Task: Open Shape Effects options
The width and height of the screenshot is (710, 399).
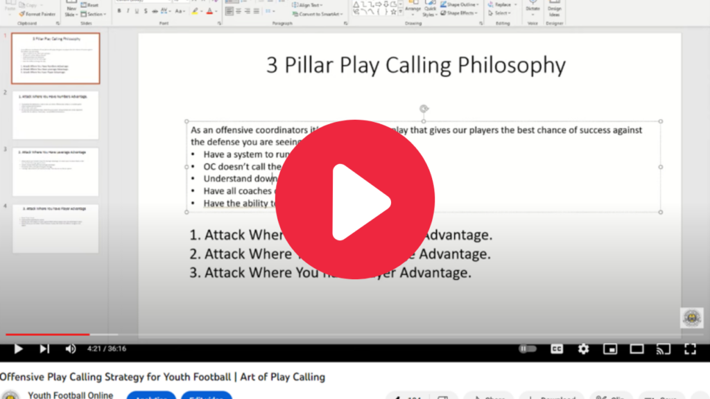Action: tap(460, 13)
